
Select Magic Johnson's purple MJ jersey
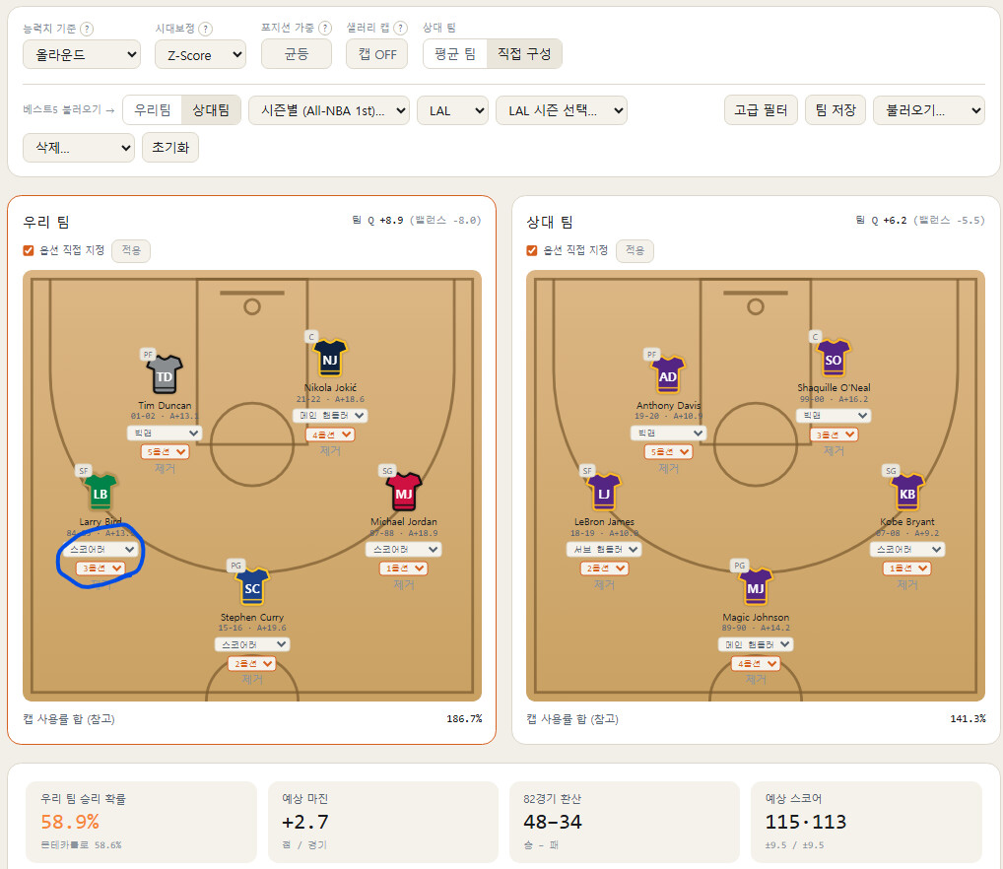click(x=756, y=587)
